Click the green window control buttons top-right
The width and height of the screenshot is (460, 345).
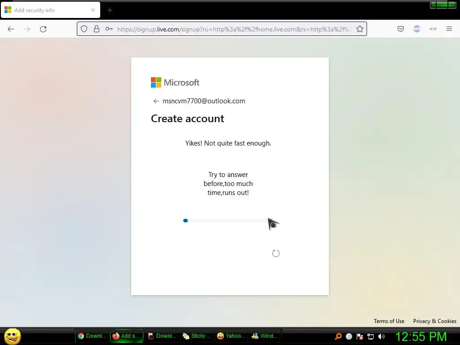[x=443, y=4]
